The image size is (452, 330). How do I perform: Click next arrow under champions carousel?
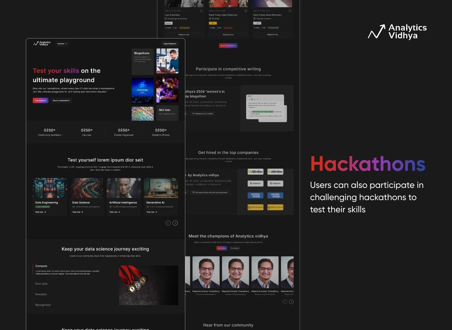point(291,302)
